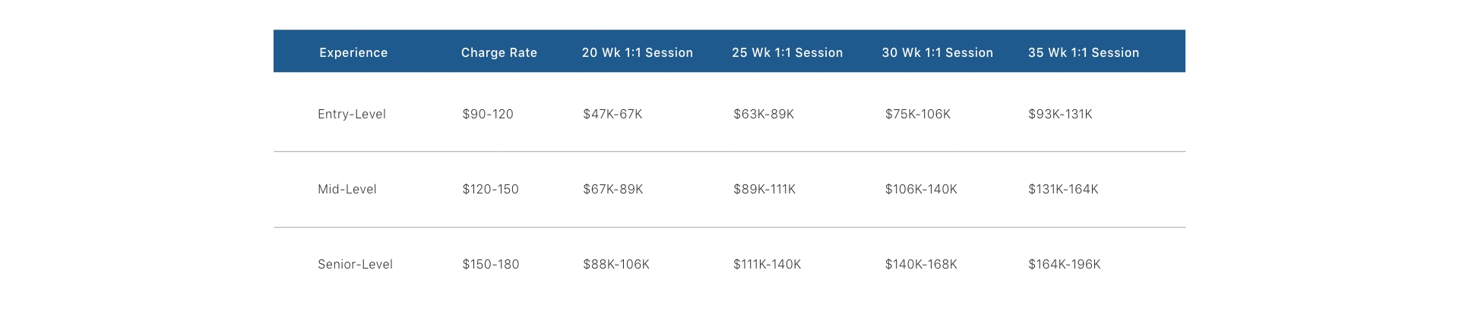Select the $89K-111K income cell

(764, 189)
